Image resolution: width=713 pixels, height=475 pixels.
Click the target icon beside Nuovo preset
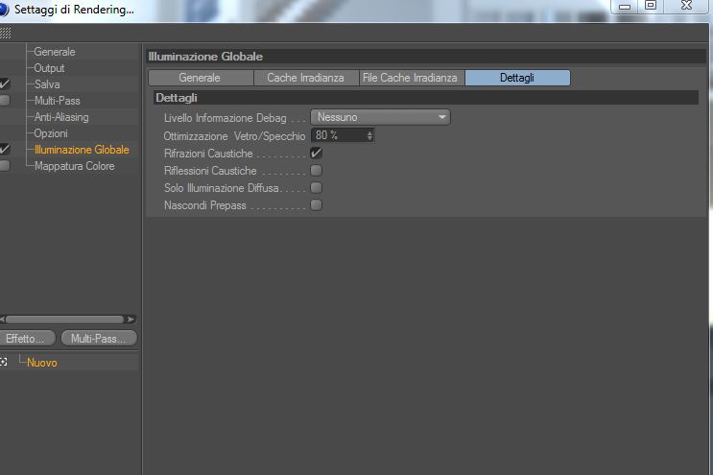coord(4,362)
